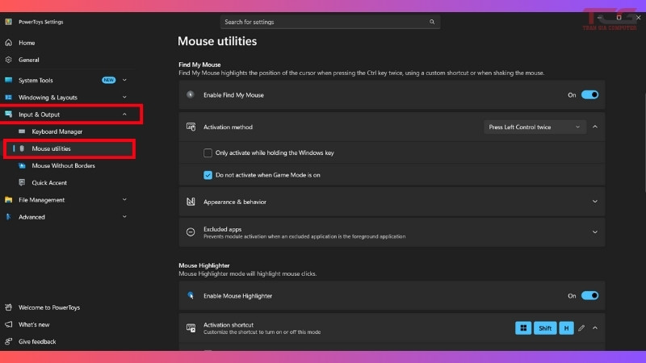Disable the Enable Mouse Highlighter toggle
The height and width of the screenshot is (363, 646).
pyautogui.click(x=589, y=296)
